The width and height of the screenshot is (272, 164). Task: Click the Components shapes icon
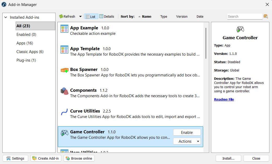[64, 91]
